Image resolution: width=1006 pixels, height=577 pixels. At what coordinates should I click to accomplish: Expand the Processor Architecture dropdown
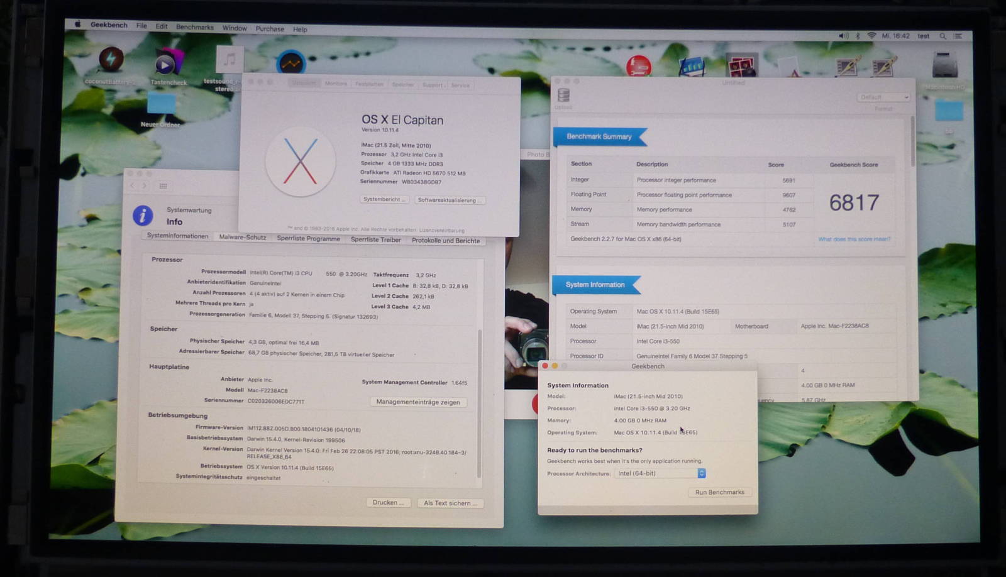702,473
